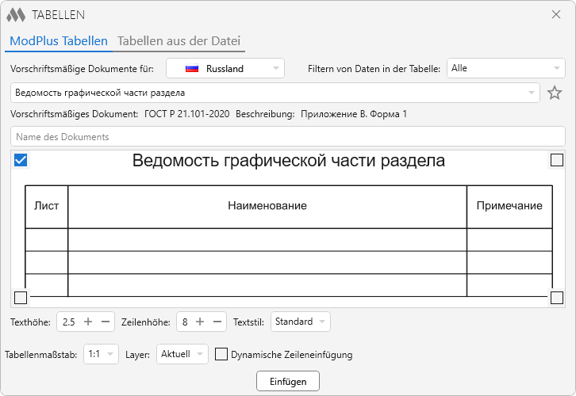The image size is (576, 396).
Task: Decrease Zeilenhöhe with the minus icon
Action: 217,322
